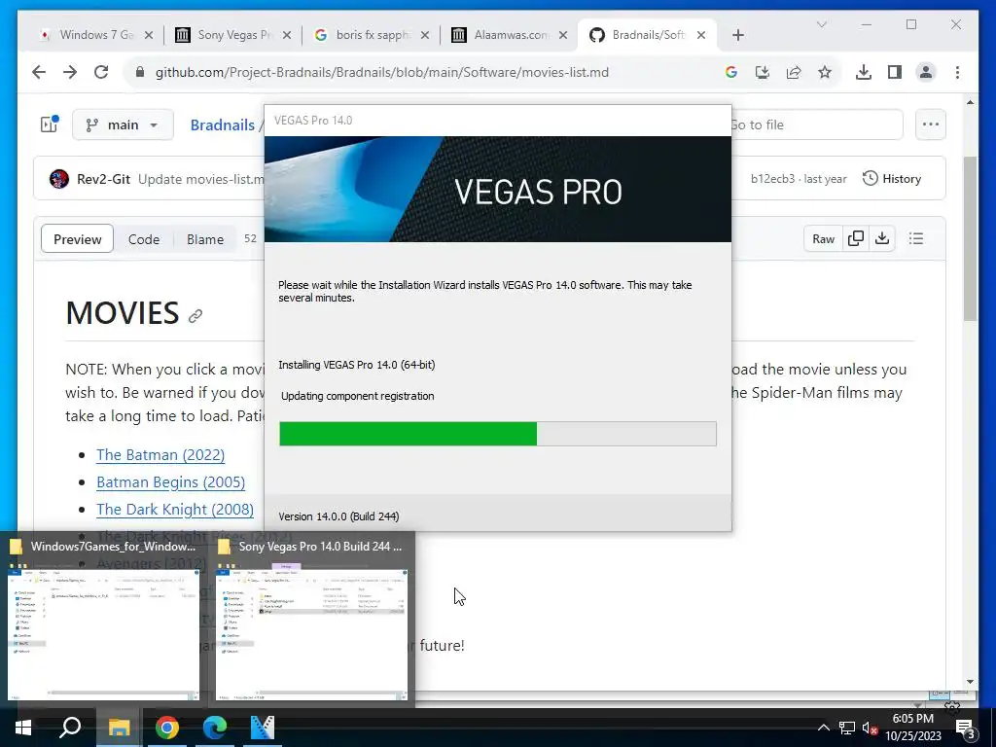The height and width of the screenshot is (747, 996).
Task: Click the VEGAS Pro 14.0 title bar
Action: click(x=497, y=121)
